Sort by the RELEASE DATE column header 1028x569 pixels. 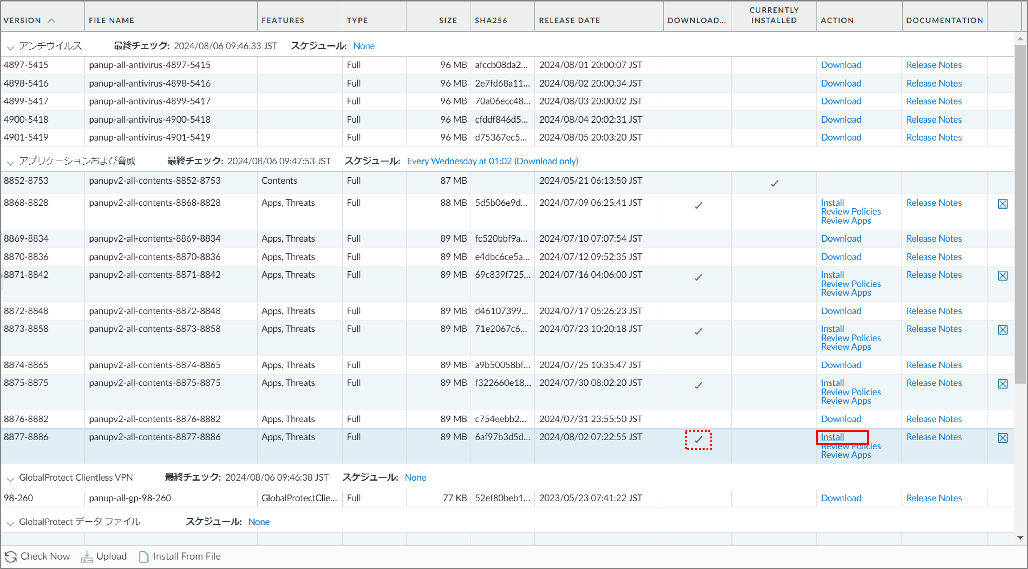569,20
